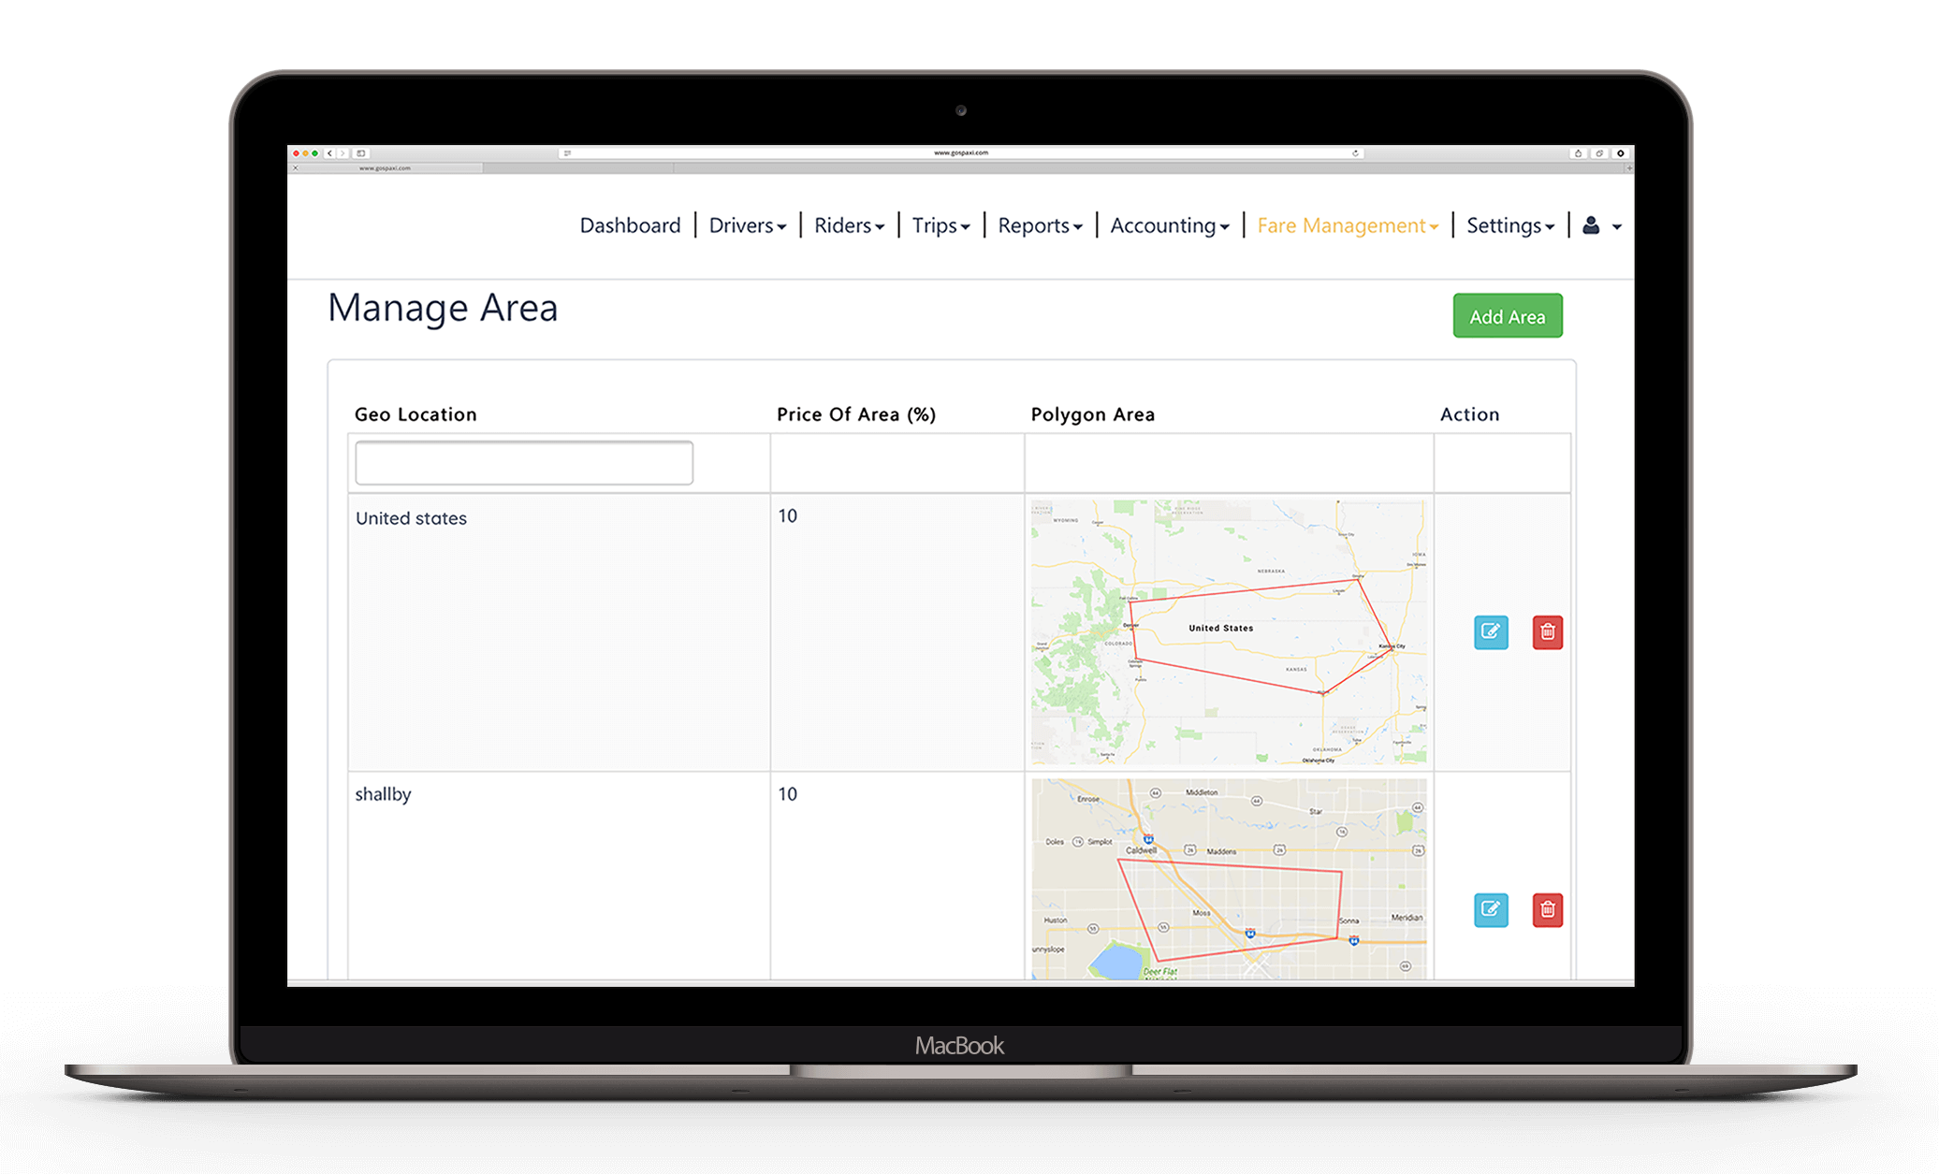Click the browser address bar
This screenshot has height=1174, width=1939.
(961, 152)
